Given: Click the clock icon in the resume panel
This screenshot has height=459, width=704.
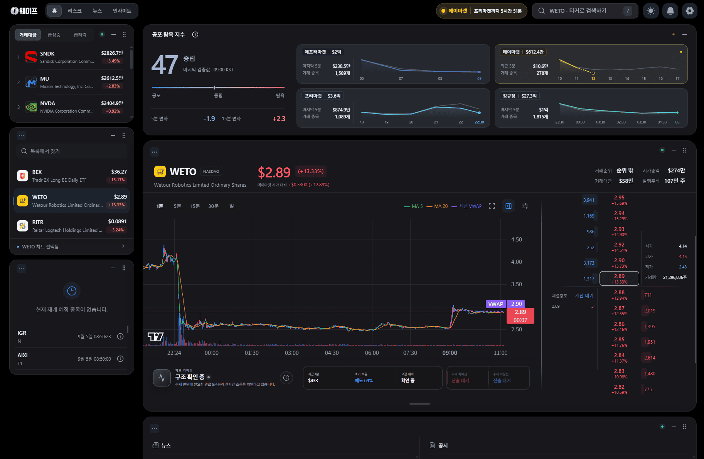Looking at the screenshot, I should (72, 291).
